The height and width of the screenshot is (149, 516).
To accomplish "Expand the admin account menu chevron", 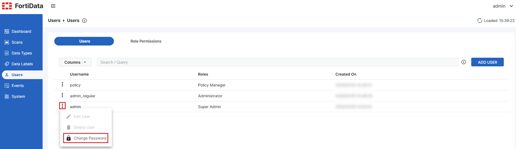I will [511, 6].
